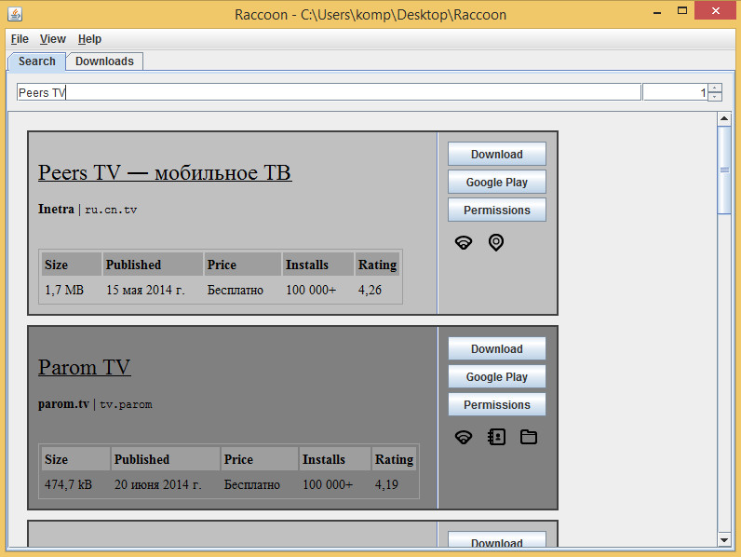Click the contacts permission icon for Parom TV

[x=496, y=438]
